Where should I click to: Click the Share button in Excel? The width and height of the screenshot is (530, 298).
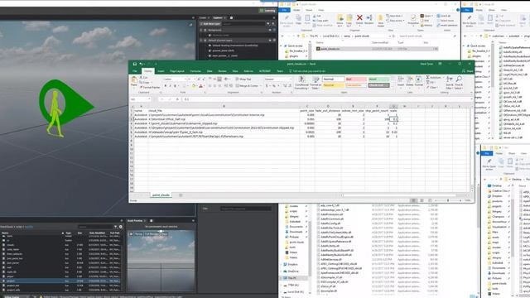pos(468,71)
